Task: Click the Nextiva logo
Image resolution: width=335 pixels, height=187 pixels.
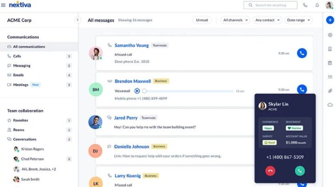Action: pos(20,5)
